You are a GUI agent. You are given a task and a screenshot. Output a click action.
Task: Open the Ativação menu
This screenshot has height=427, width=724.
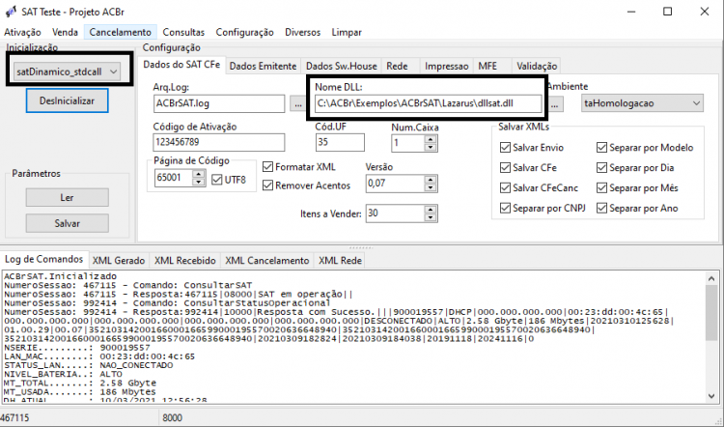(22, 32)
